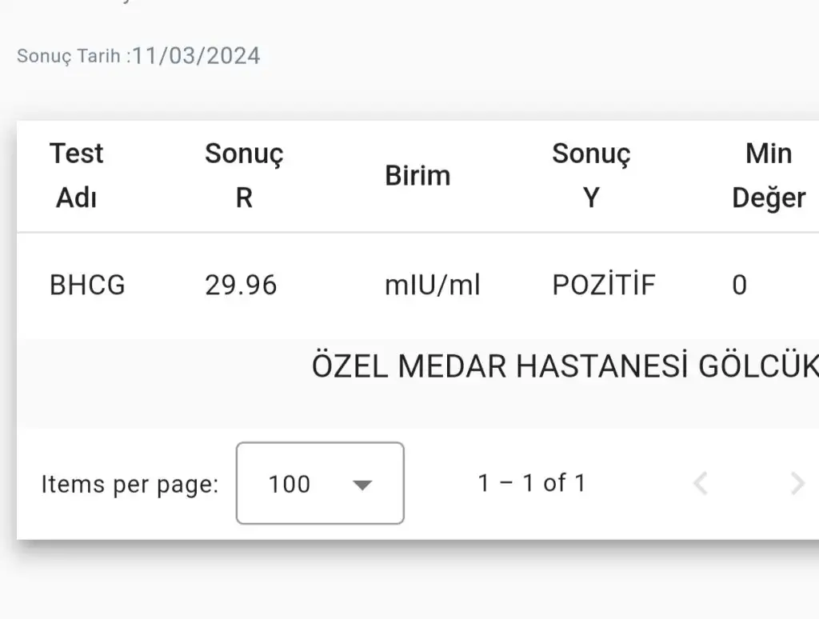Click the POZİTİF result cell
This screenshot has width=819, height=619.
[604, 286]
